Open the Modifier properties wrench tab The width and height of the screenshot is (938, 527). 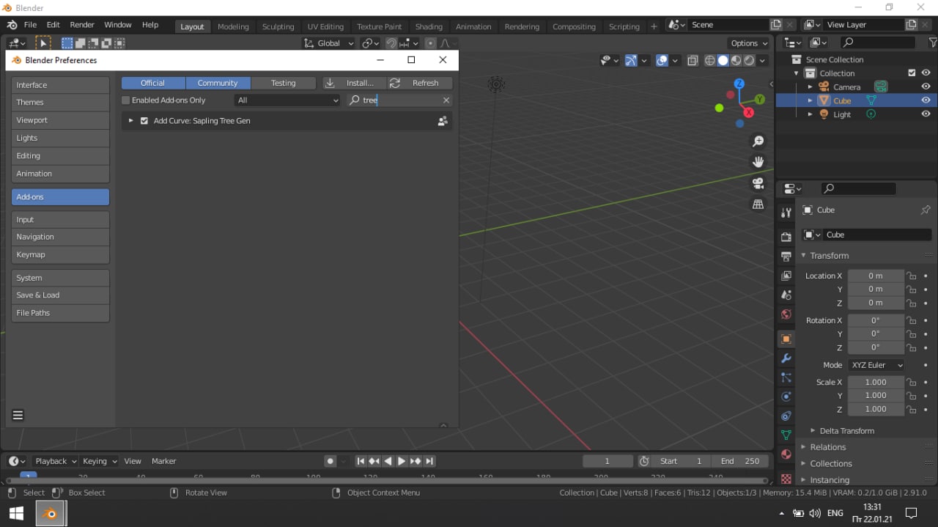click(786, 358)
